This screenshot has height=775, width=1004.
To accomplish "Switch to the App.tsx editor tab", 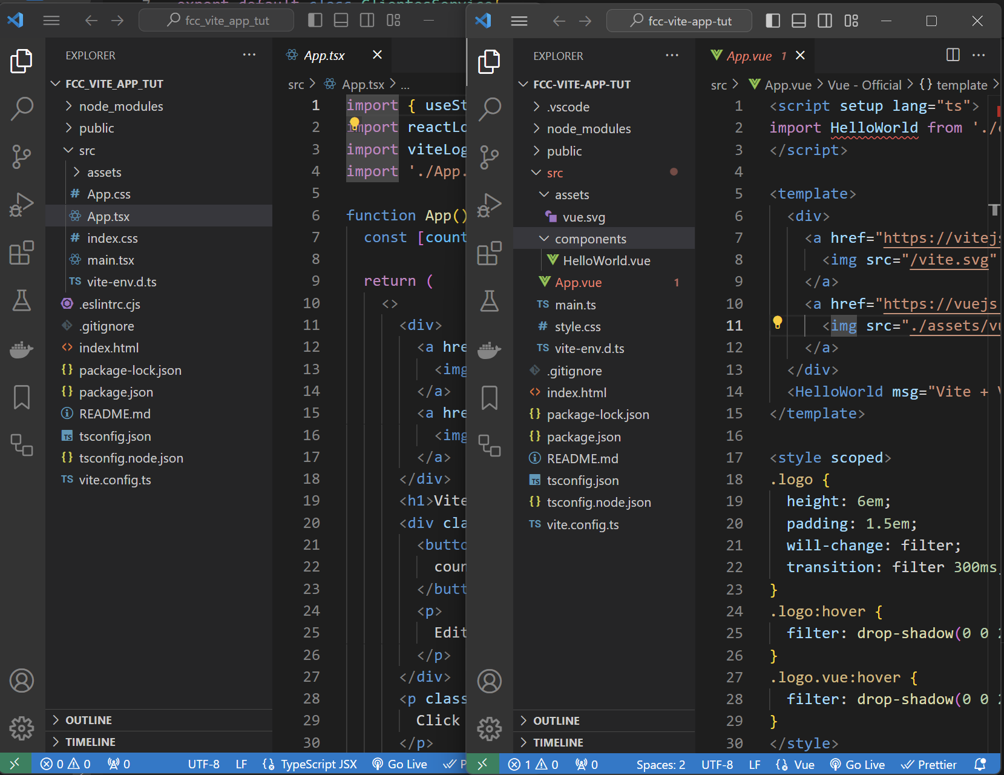I will pos(324,56).
